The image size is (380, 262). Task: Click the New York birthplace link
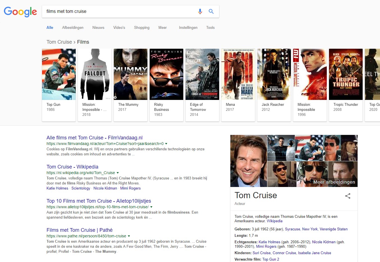(x=310, y=229)
